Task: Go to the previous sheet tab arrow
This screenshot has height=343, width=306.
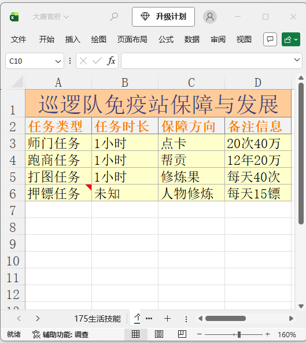Action: click(19, 318)
